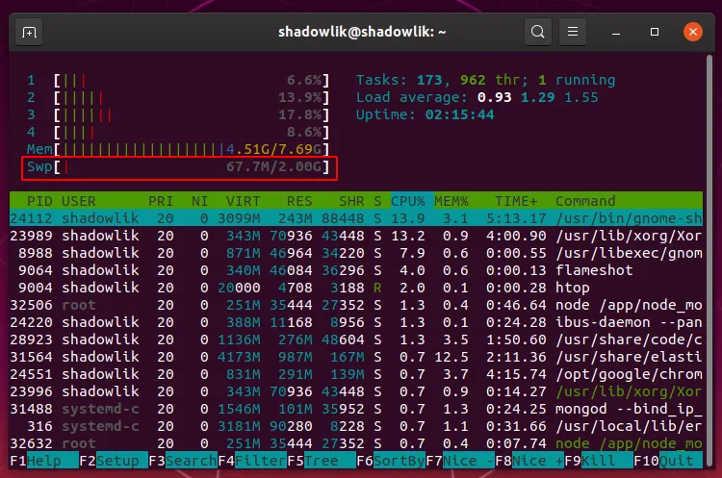Open the terminal hamburger menu
722x478 pixels.
573,32
